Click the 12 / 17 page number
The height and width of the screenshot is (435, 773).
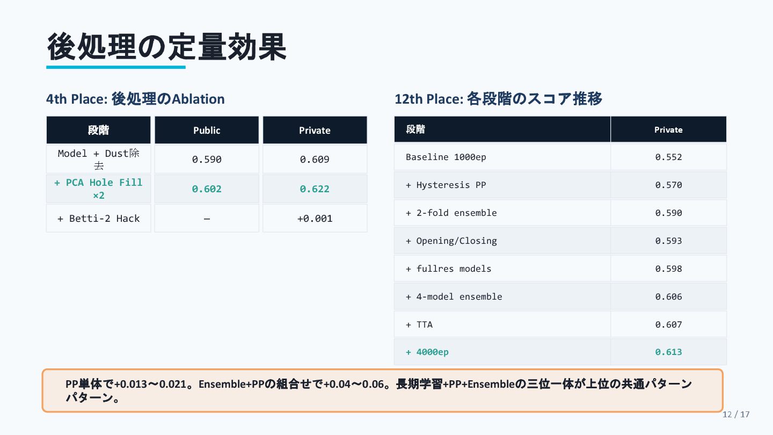736,414
